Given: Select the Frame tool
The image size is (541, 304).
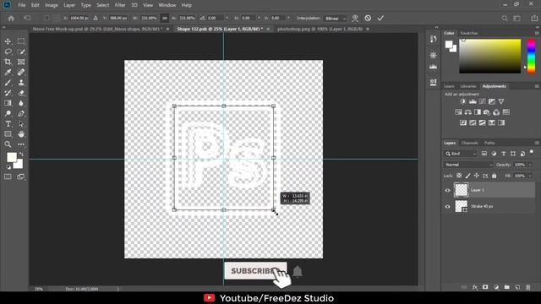Looking at the screenshot, I should (x=21, y=62).
